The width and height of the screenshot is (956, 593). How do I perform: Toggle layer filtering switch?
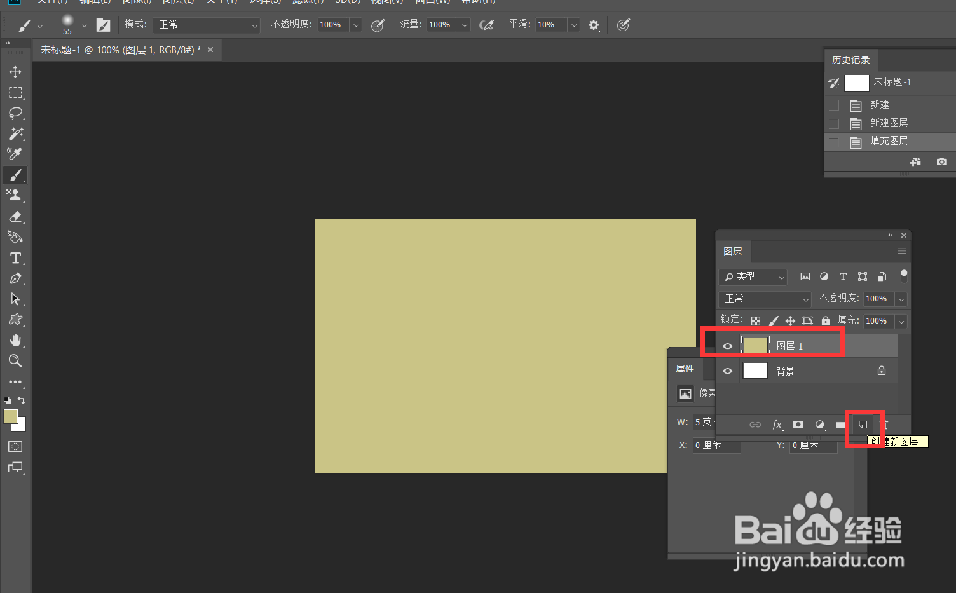[904, 276]
